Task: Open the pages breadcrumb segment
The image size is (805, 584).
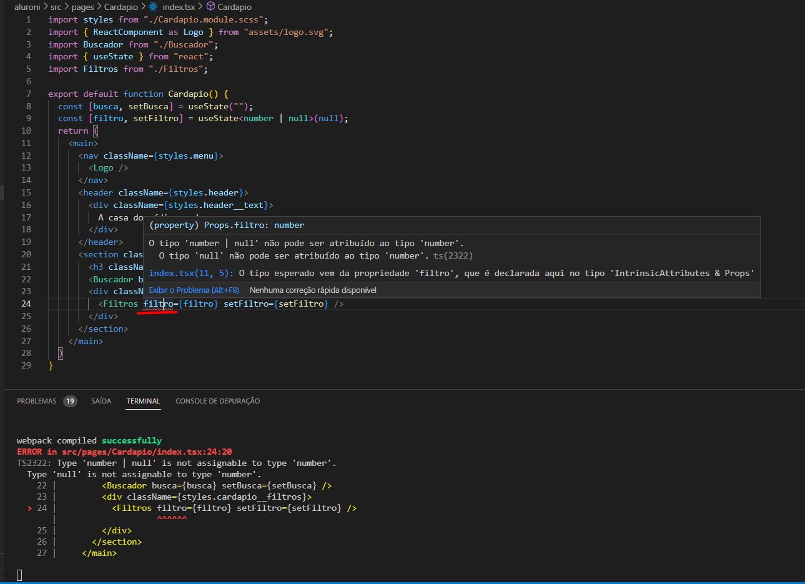Action: coord(82,7)
